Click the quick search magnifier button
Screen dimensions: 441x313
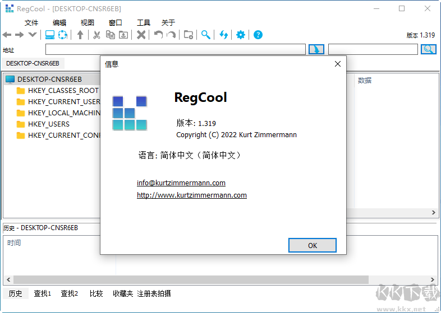click(x=428, y=49)
